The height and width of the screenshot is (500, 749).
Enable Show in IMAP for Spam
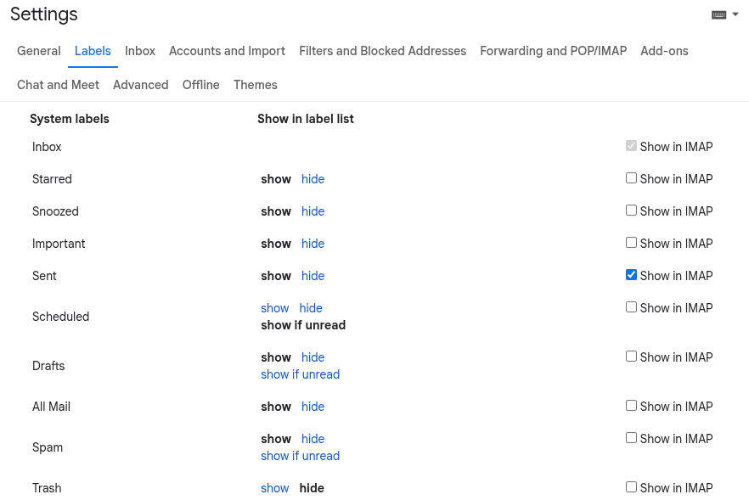[631, 437]
